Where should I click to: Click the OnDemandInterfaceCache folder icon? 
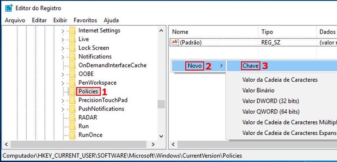pos(72,65)
